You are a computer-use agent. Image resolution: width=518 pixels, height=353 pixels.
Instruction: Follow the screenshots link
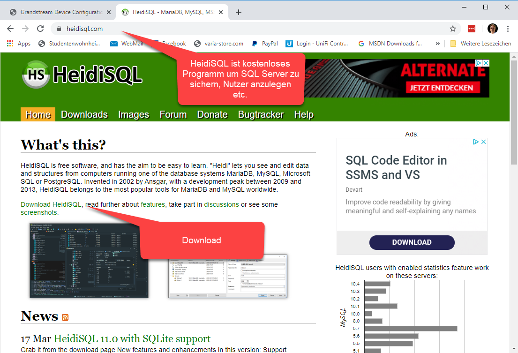pyautogui.click(x=38, y=212)
